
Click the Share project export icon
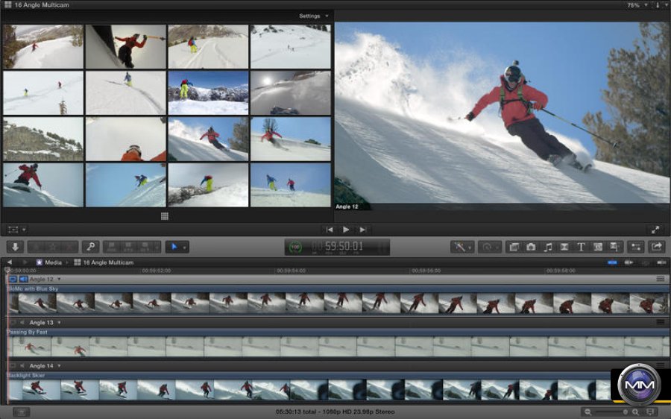pos(657,247)
